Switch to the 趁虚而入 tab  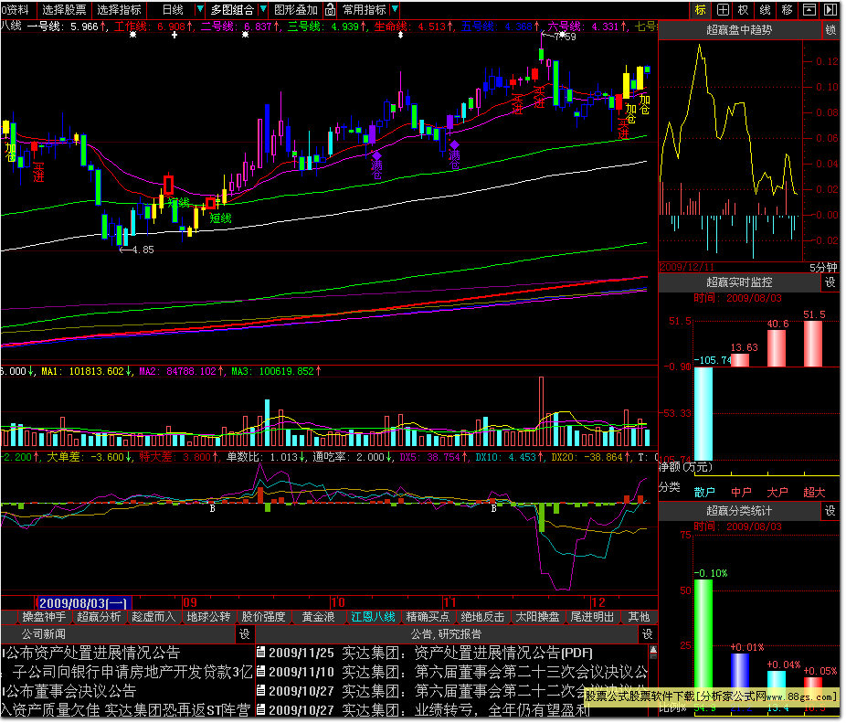(153, 617)
